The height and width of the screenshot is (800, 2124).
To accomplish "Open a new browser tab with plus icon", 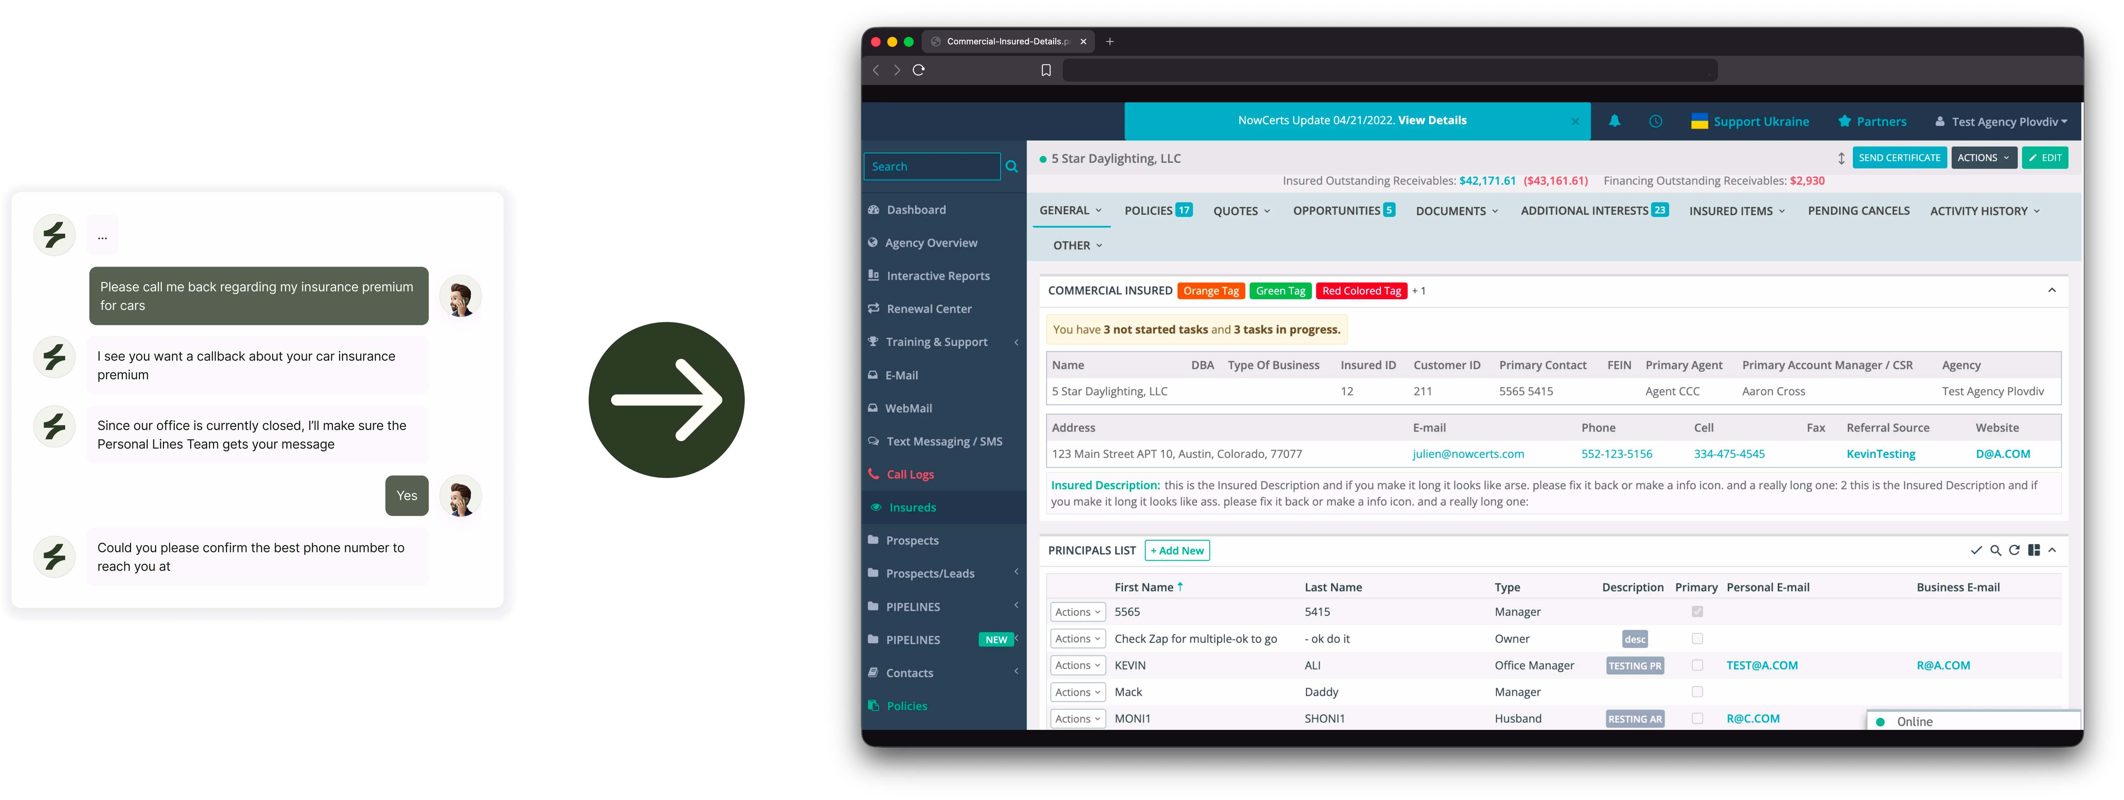I will pyautogui.click(x=1110, y=41).
